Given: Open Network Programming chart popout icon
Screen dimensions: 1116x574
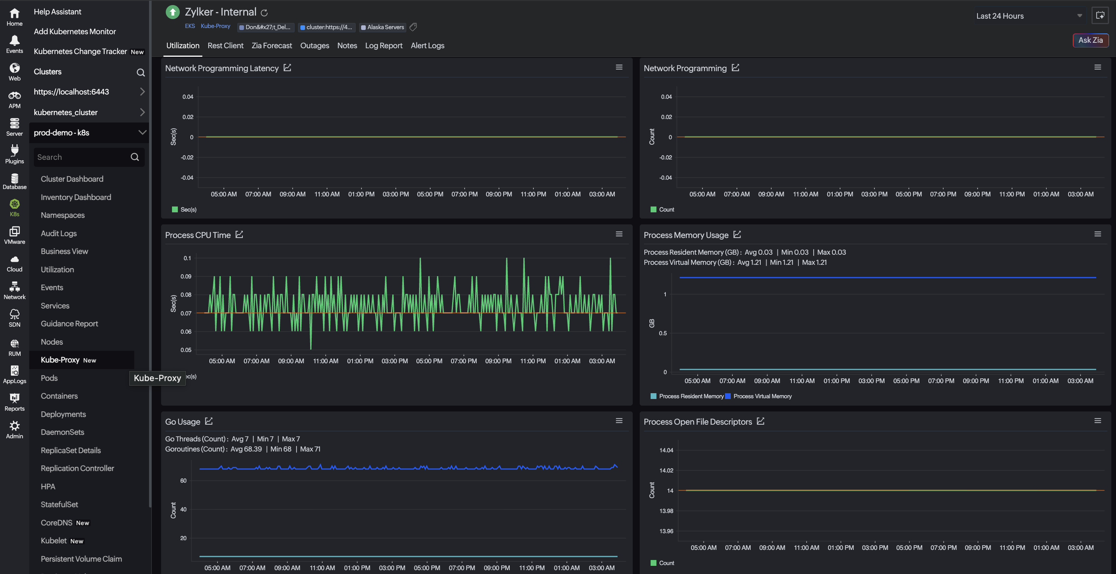Looking at the screenshot, I should [735, 68].
